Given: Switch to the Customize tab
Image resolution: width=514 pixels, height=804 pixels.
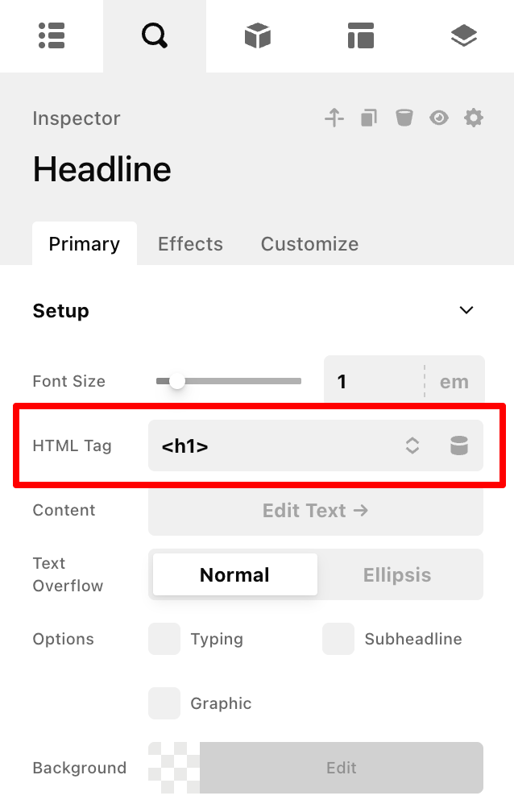Looking at the screenshot, I should click(x=309, y=244).
